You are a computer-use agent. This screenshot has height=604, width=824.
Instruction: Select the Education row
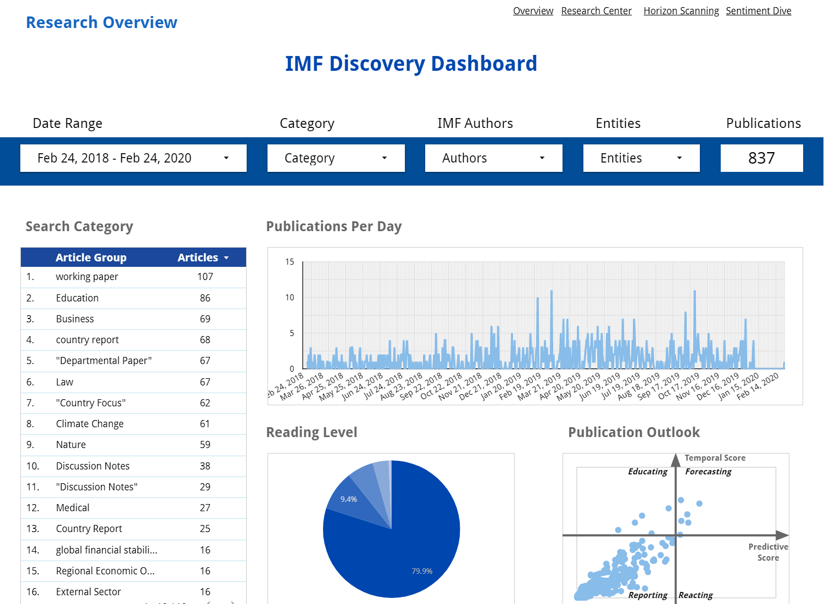tap(133, 298)
